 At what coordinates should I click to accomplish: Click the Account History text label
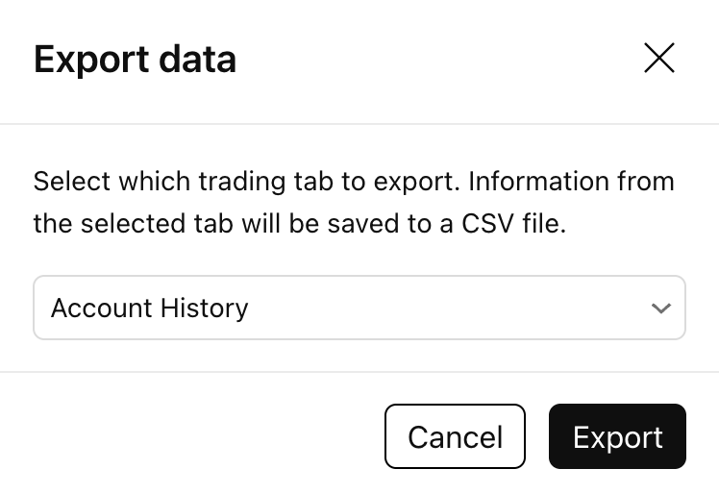click(150, 309)
